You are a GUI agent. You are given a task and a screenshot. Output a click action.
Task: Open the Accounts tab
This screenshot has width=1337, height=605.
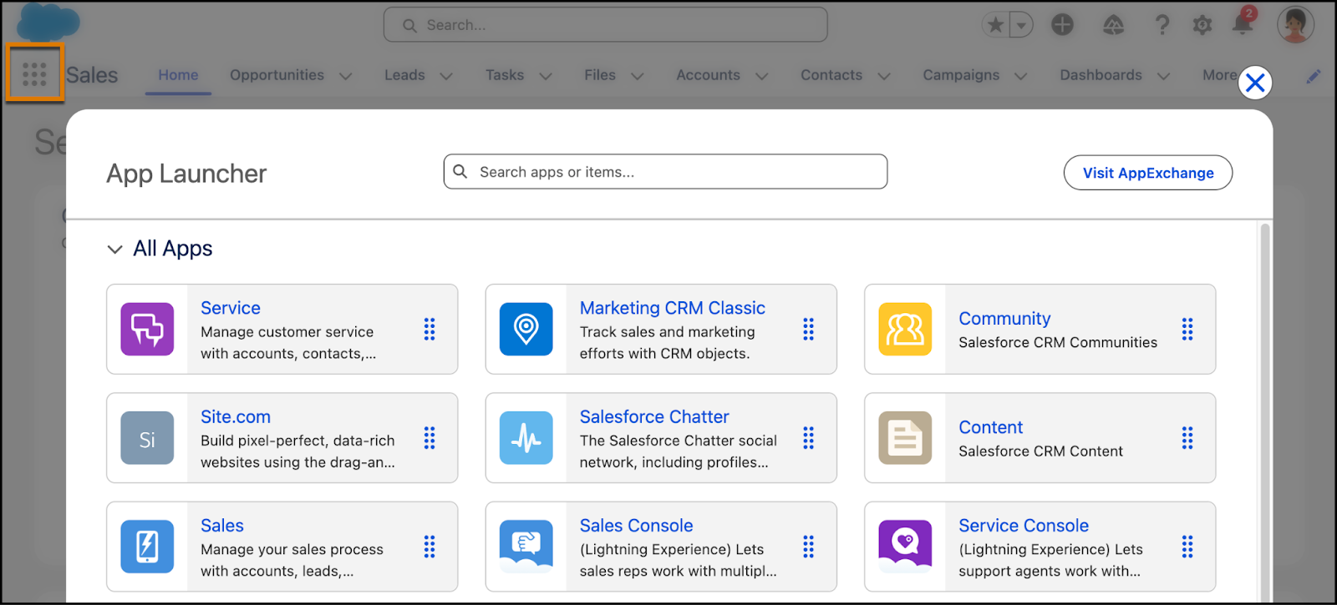tap(708, 75)
